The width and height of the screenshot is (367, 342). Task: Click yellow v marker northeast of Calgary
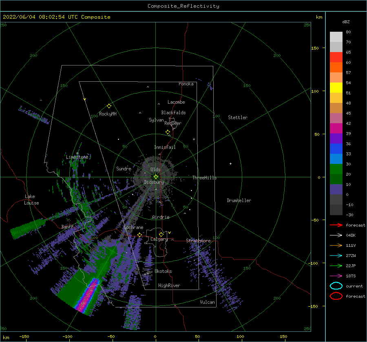[170, 233]
